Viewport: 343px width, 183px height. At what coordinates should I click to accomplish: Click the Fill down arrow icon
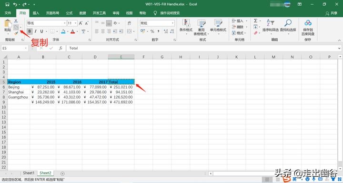[255, 27]
